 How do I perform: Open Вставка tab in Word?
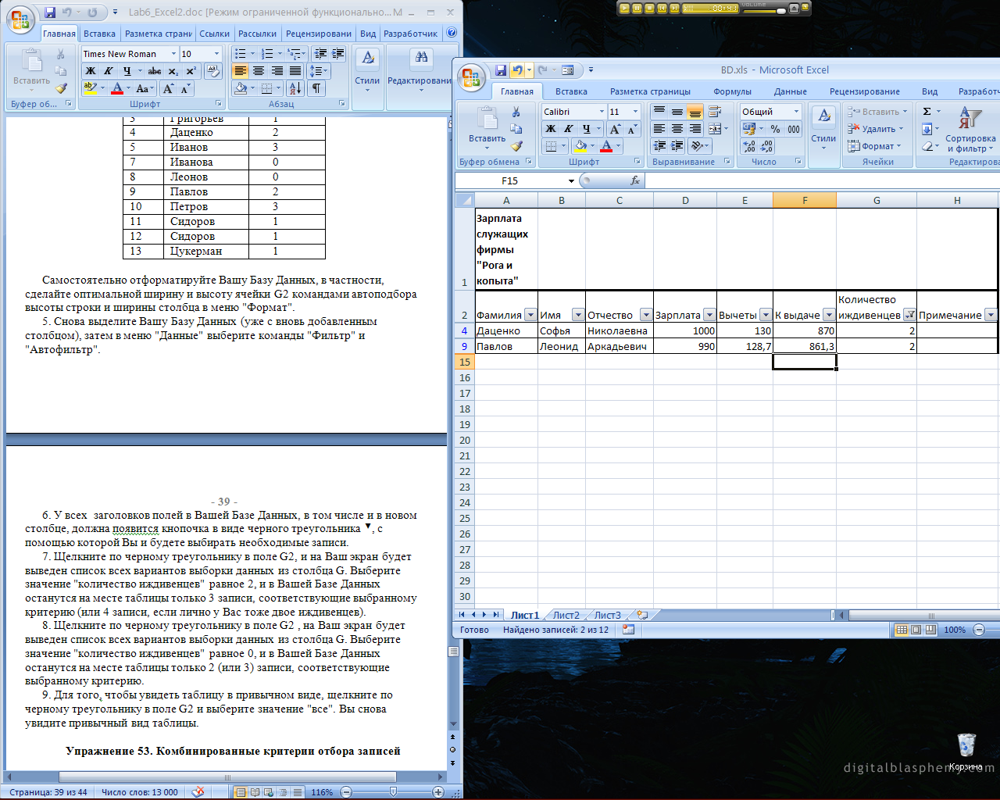(99, 34)
